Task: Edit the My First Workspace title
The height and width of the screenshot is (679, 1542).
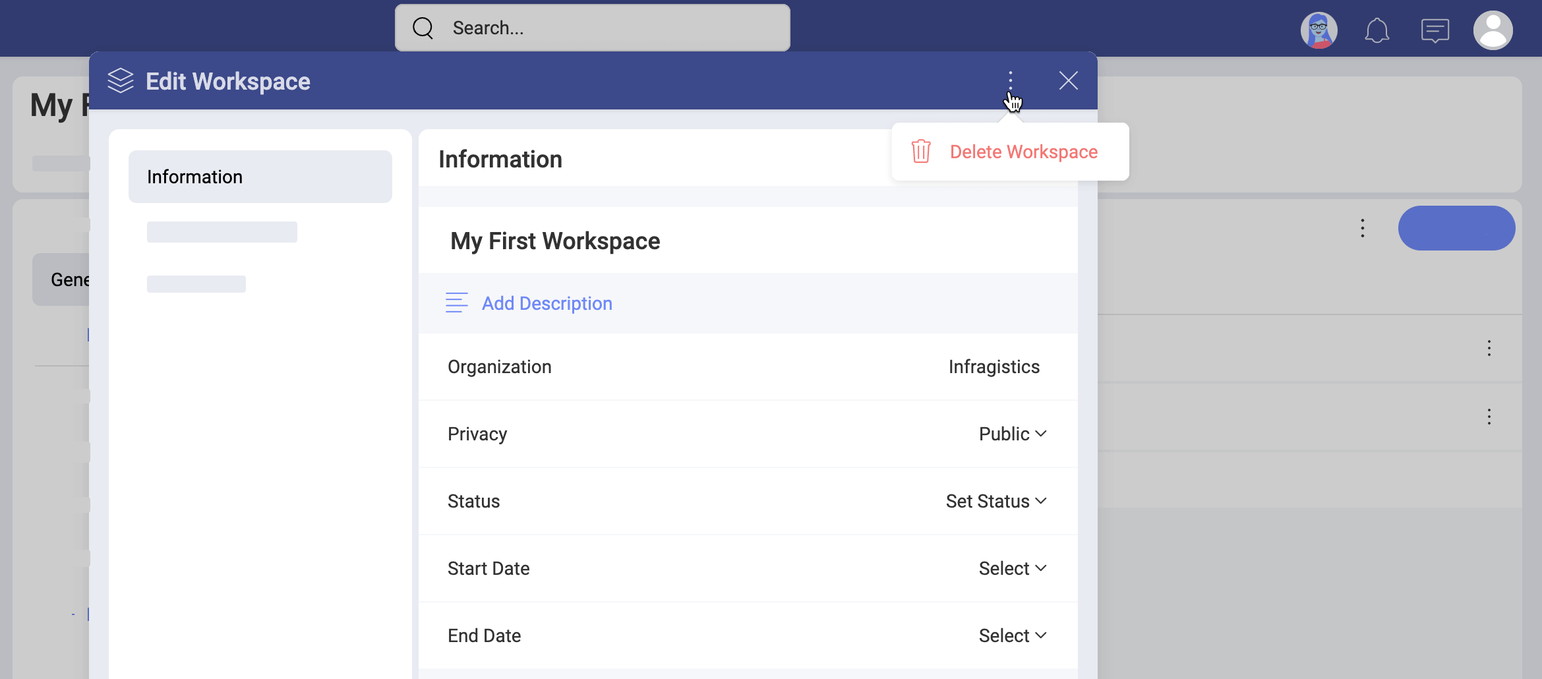Action: pyautogui.click(x=555, y=241)
